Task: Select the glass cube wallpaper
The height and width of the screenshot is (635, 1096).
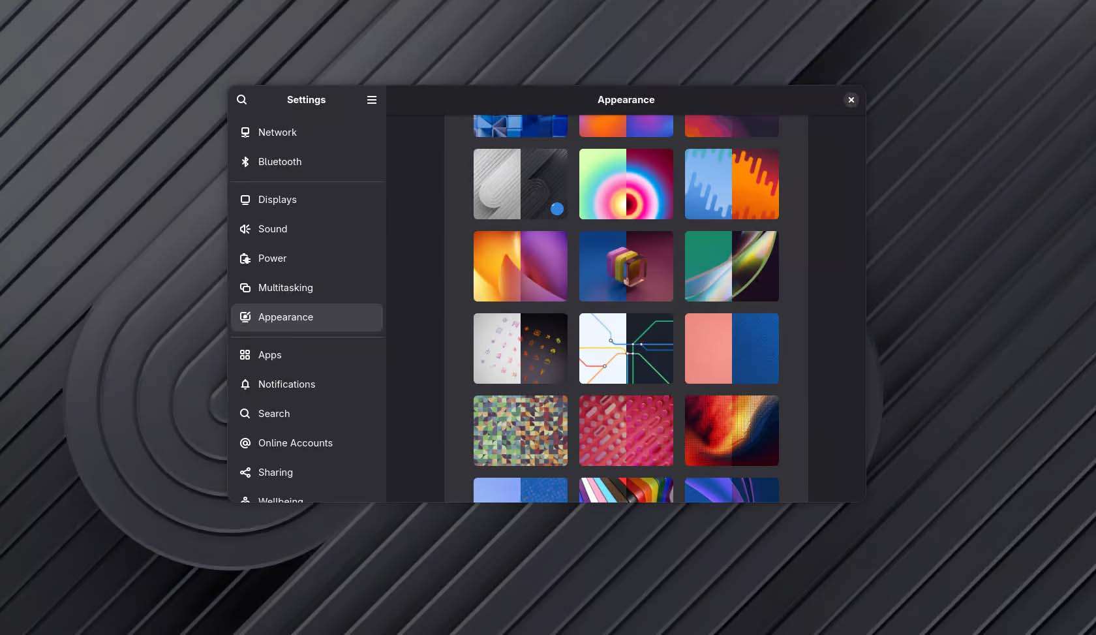Action: coord(626,266)
